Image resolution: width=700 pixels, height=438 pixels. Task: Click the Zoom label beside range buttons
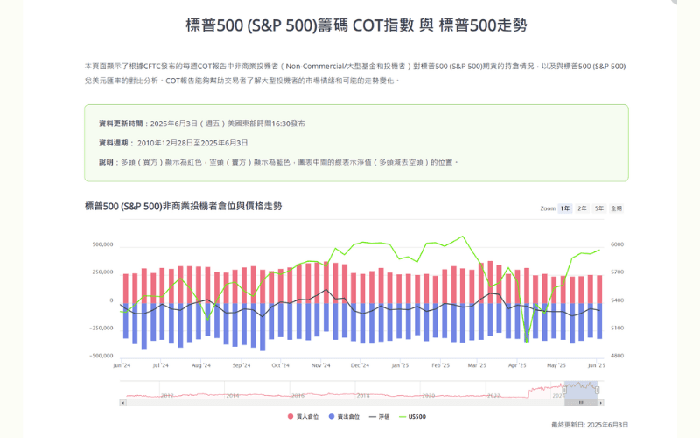(548, 208)
